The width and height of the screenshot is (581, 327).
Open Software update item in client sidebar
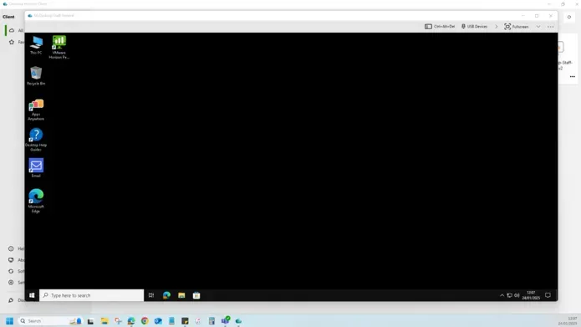click(x=16, y=271)
